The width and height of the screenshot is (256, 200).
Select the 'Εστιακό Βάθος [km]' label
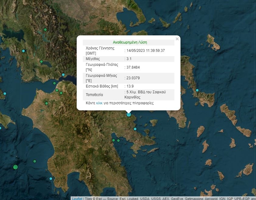coord(102,86)
